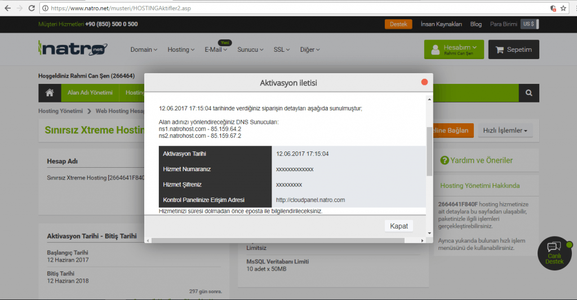The image size is (577, 300).
Task: Click the search magnifier icon in the navigation bar
Action: (x=529, y=93)
